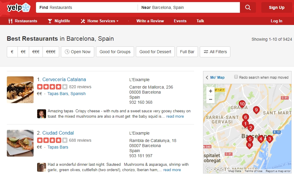Select map pin number 6
This screenshot has width=294, height=175.
coord(246,117)
